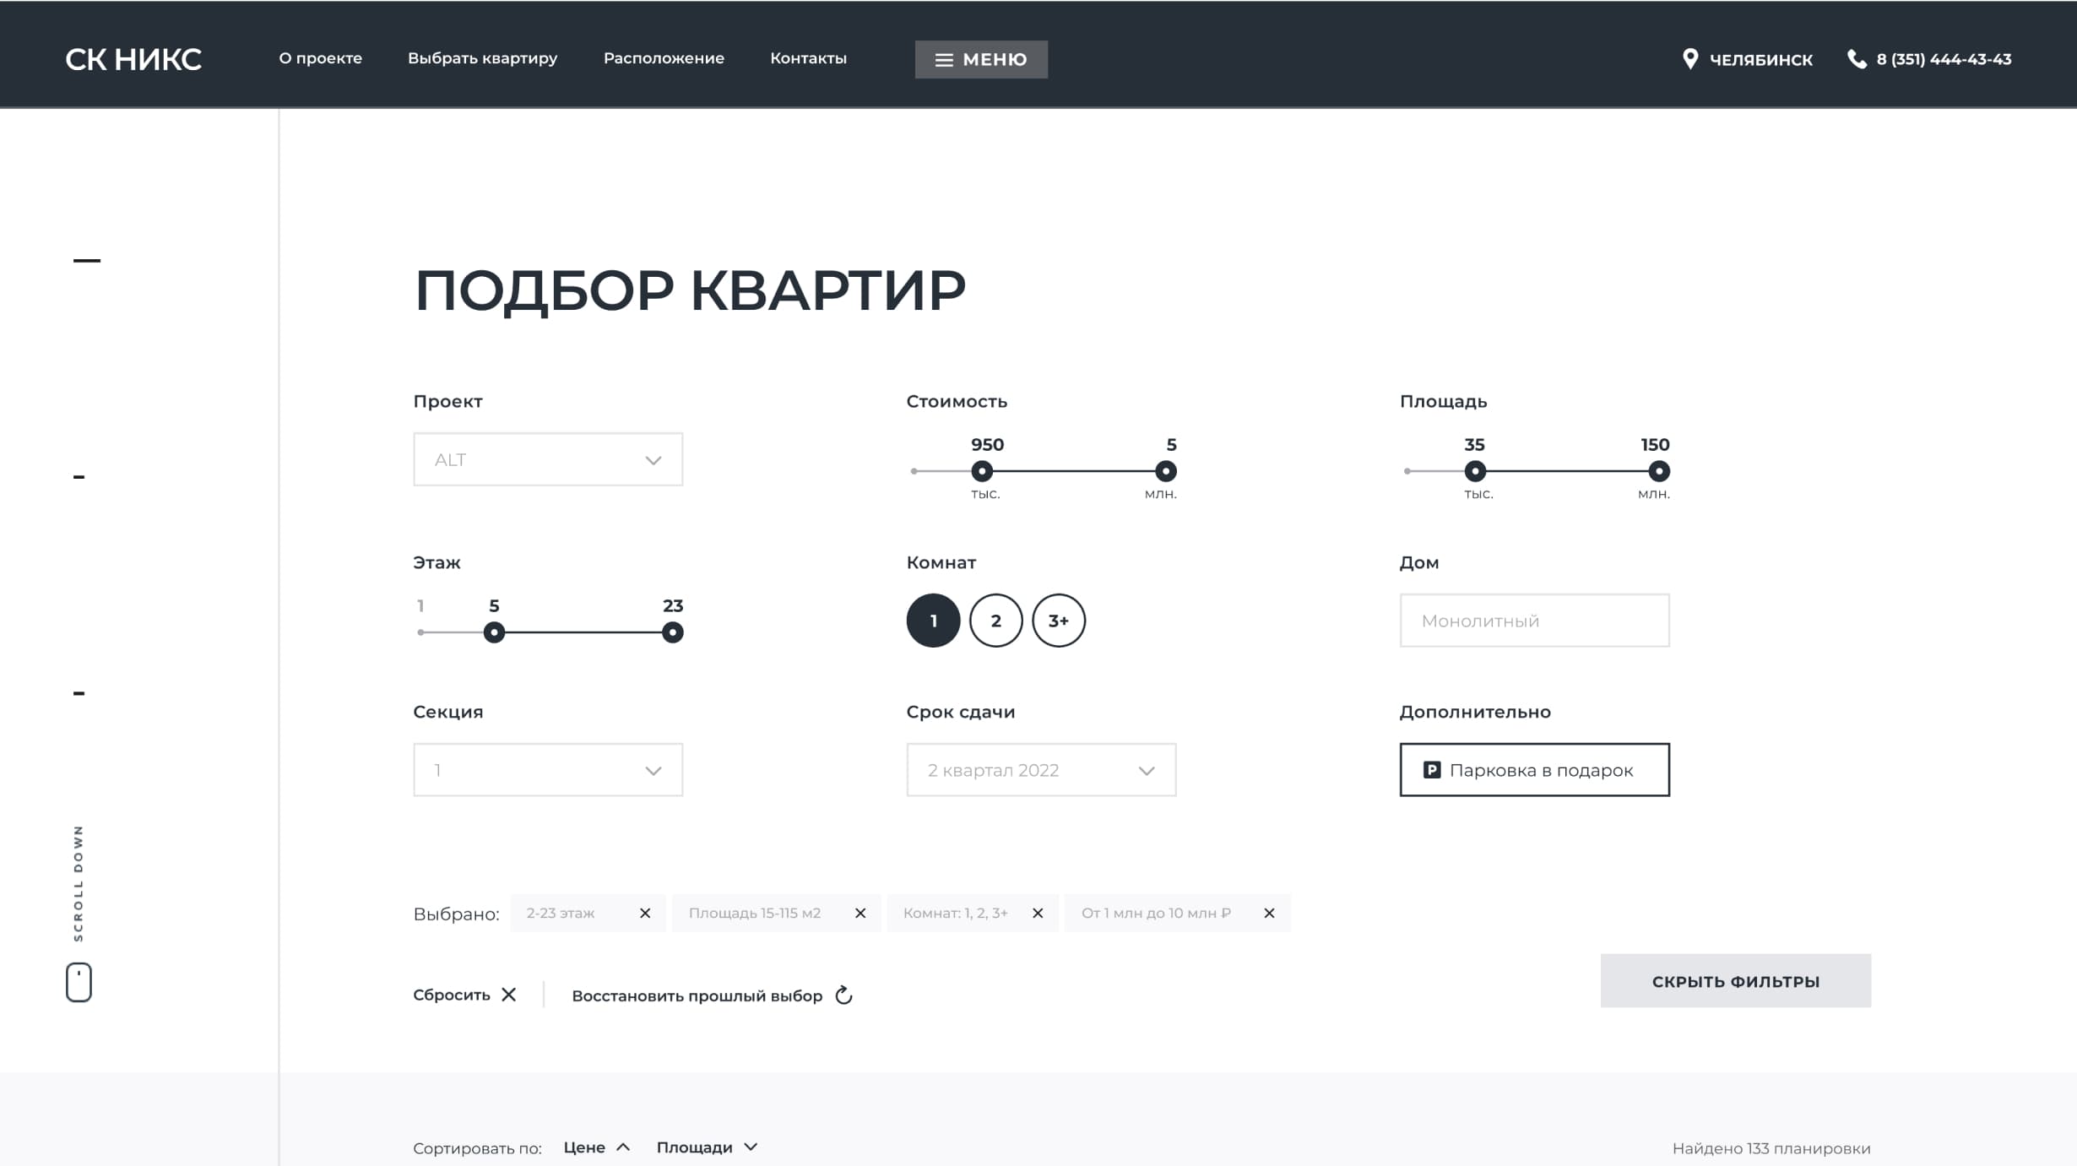Click the restore previous selection refresh icon
The height and width of the screenshot is (1166, 2077).
click(843, 995)
